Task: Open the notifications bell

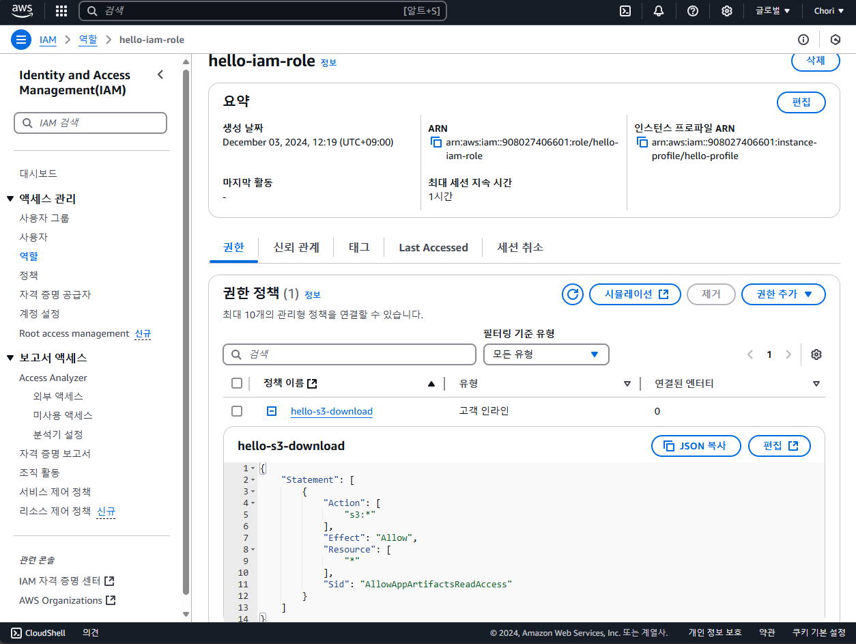Action: pyautogui.click(x=659, y=11)
